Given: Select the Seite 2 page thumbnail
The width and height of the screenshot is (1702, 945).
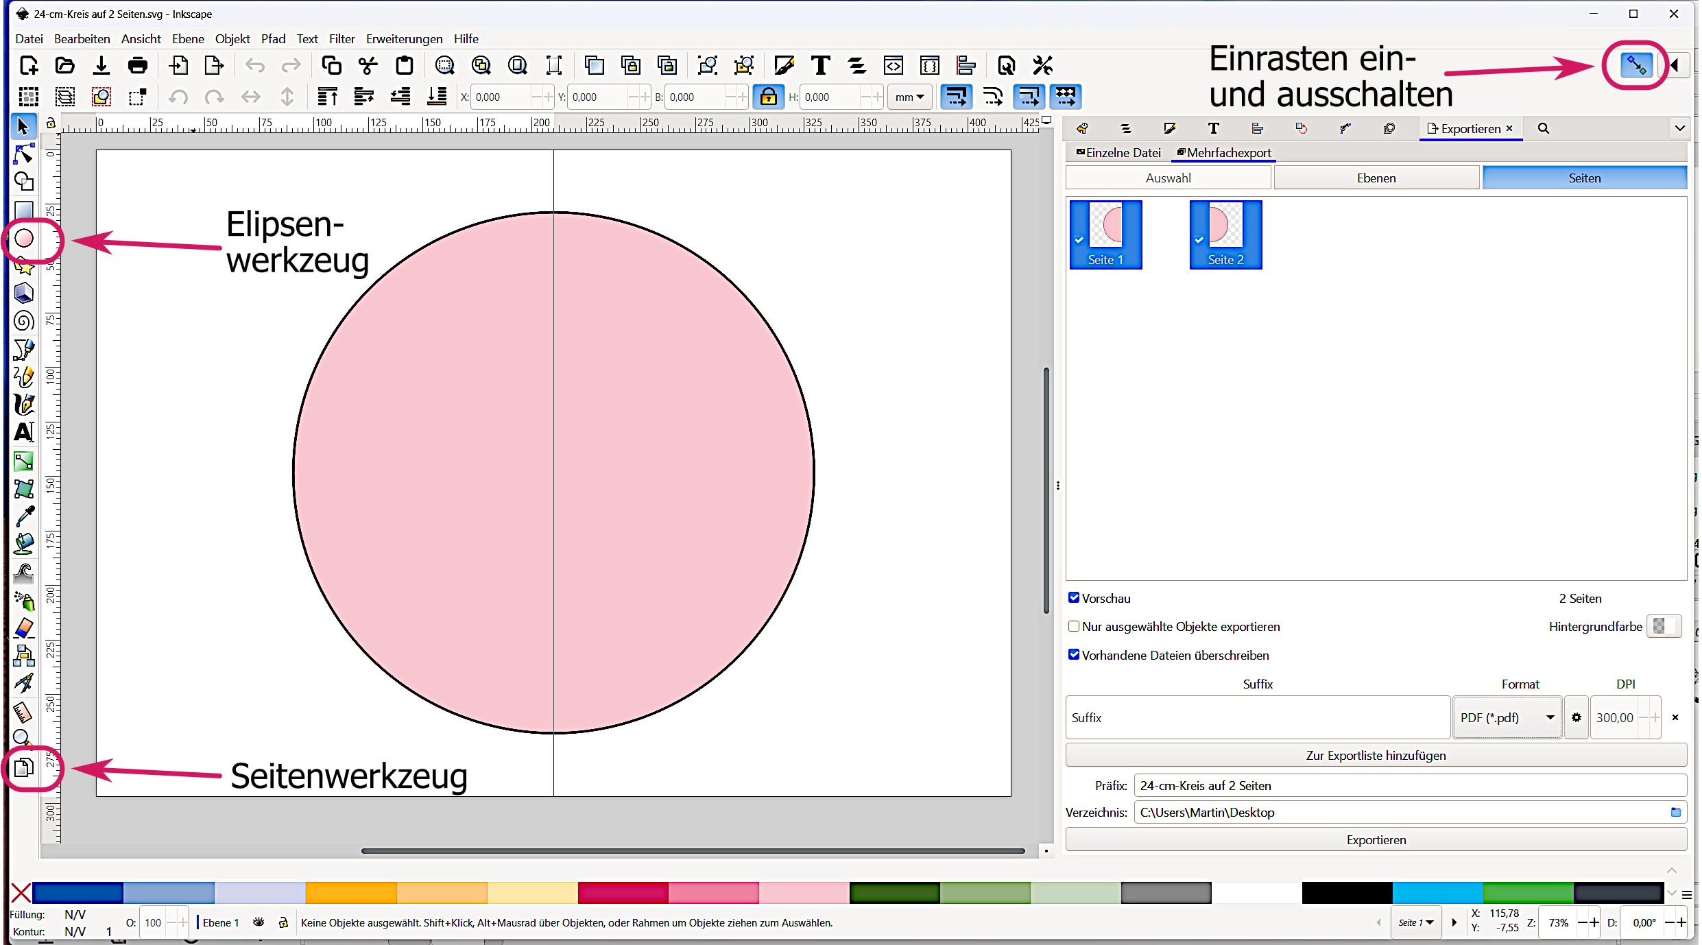Looking at the screenshot, I should [1225, 235].
